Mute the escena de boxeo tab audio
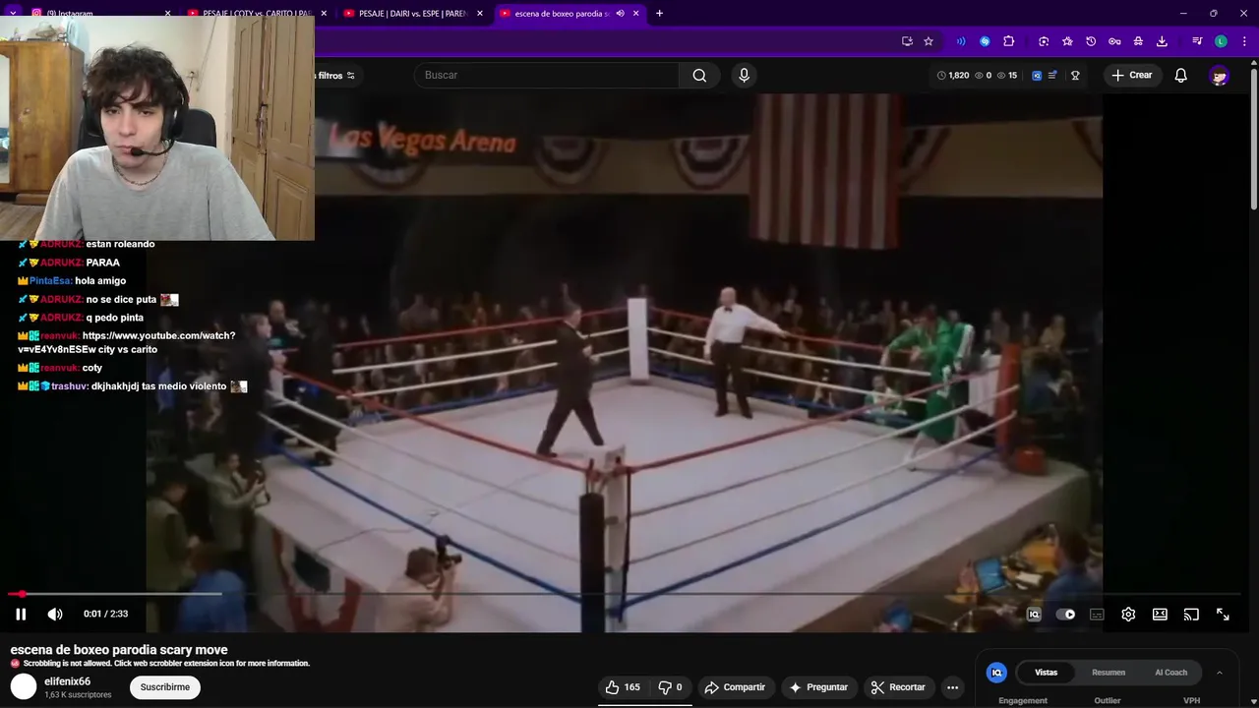 pos(620,14)
